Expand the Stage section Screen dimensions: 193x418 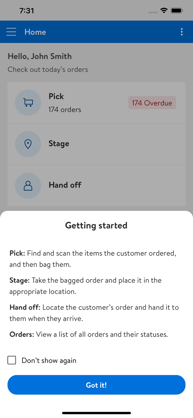click(x=96, y=144)
